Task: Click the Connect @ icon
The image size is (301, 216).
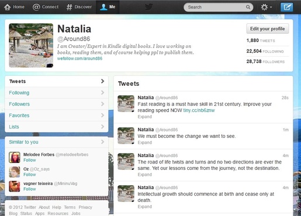Action: [36, 7]
